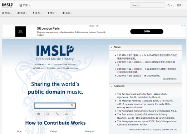Click the shopping basket icon below search

pos(67,114)
